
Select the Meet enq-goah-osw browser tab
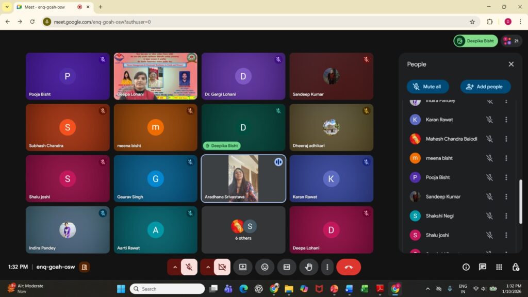46,7
